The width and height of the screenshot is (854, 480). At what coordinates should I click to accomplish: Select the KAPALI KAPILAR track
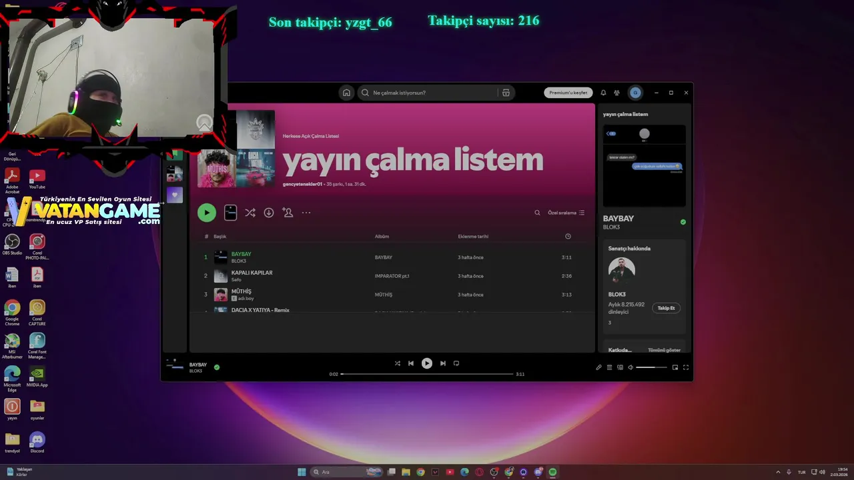click(252, 273)
